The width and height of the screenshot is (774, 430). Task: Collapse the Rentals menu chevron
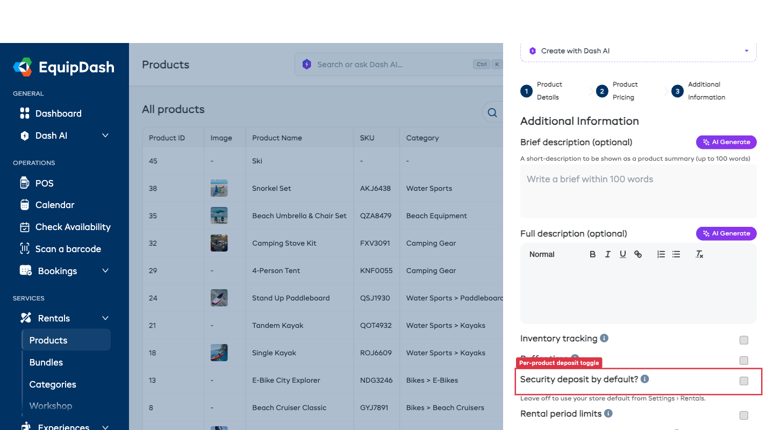[x=105, y=318]
